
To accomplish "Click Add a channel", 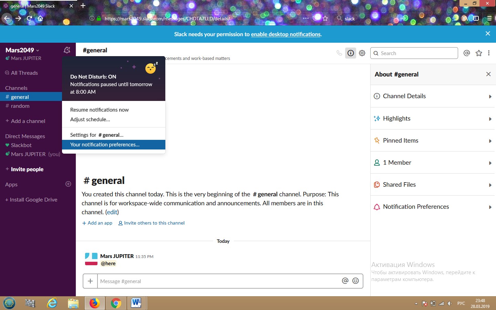I will click(x=25, y=121).
